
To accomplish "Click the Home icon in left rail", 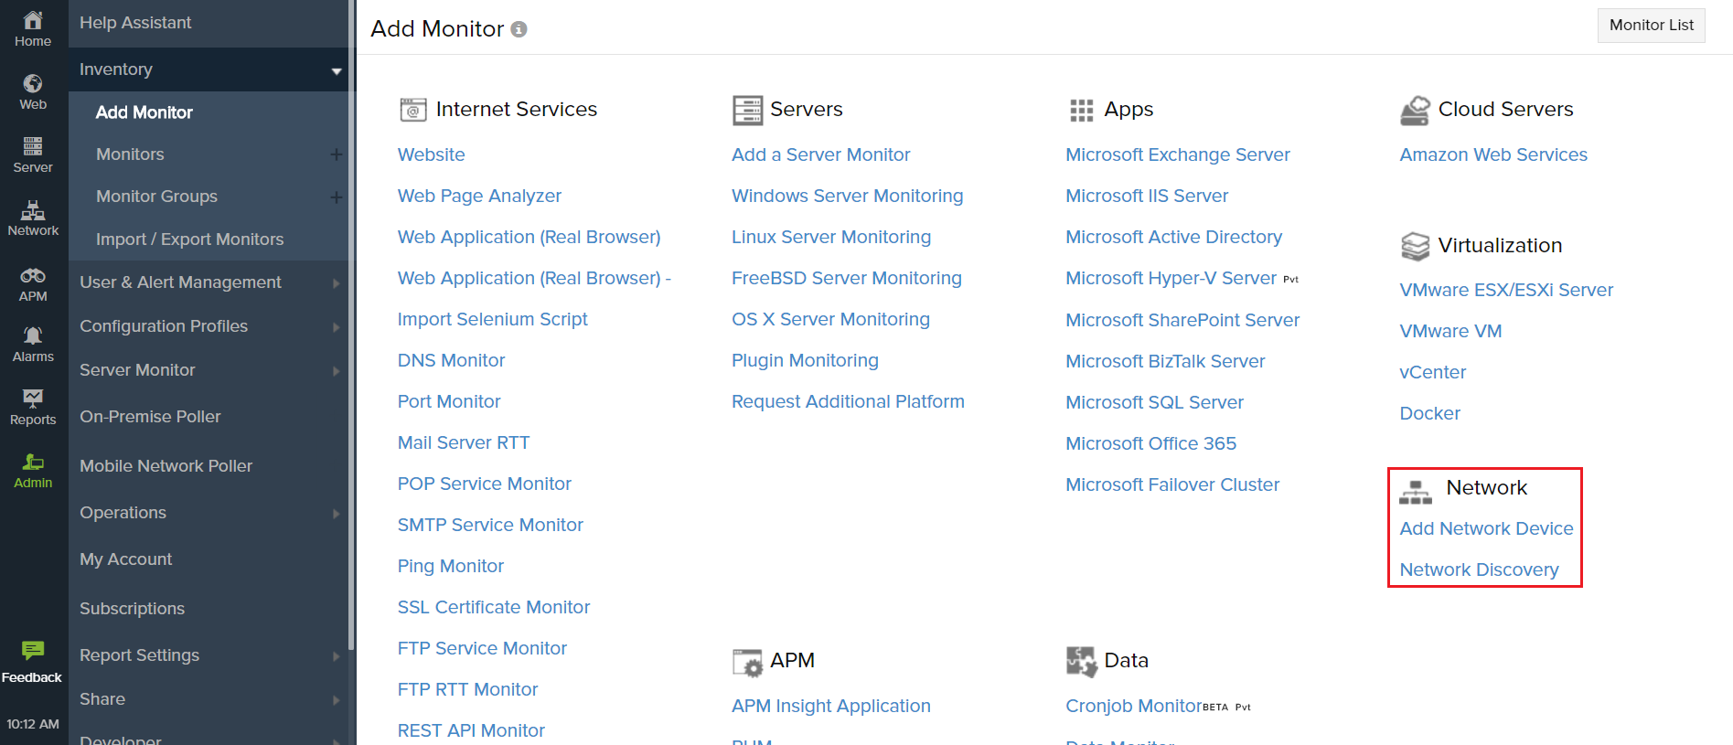I will pos(33,22).
